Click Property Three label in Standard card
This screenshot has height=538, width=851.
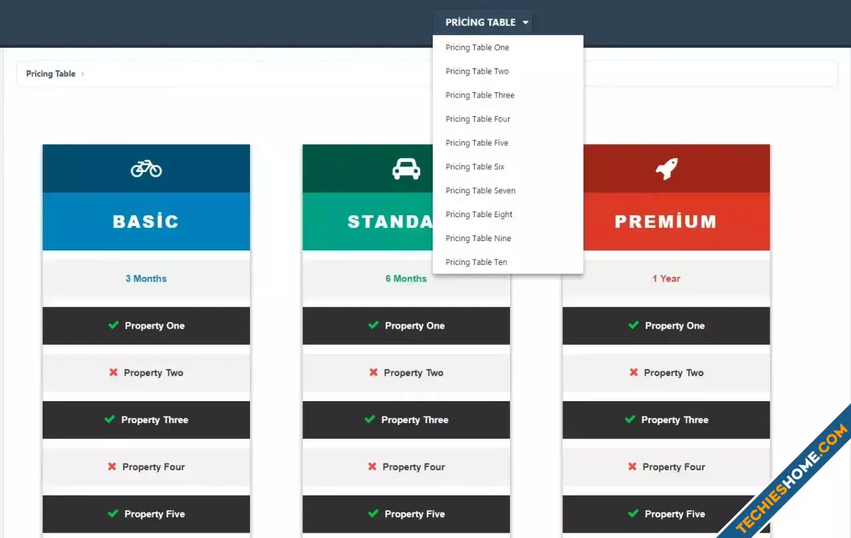click(x=415, y=420)
